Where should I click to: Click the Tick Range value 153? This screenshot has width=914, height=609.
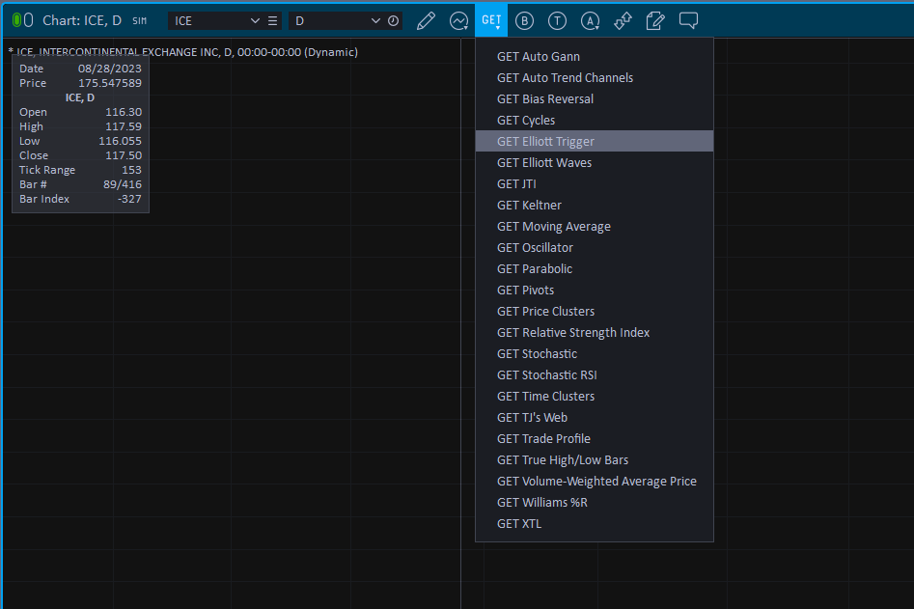[131, 170]
